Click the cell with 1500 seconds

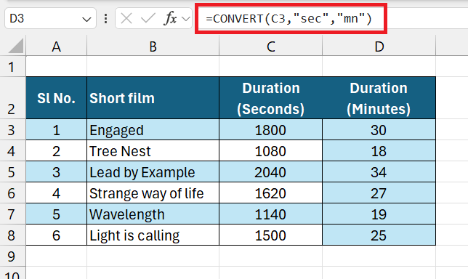(x=271, y=235)
